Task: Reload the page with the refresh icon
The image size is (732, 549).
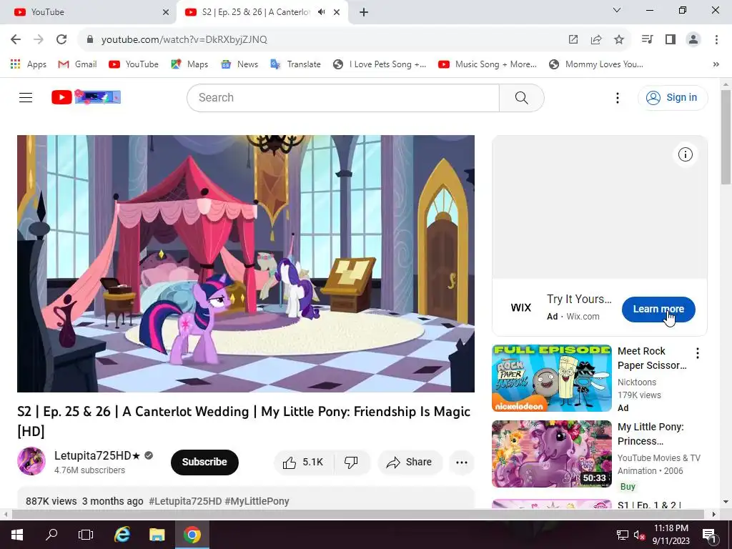Action: click(61, 40)
